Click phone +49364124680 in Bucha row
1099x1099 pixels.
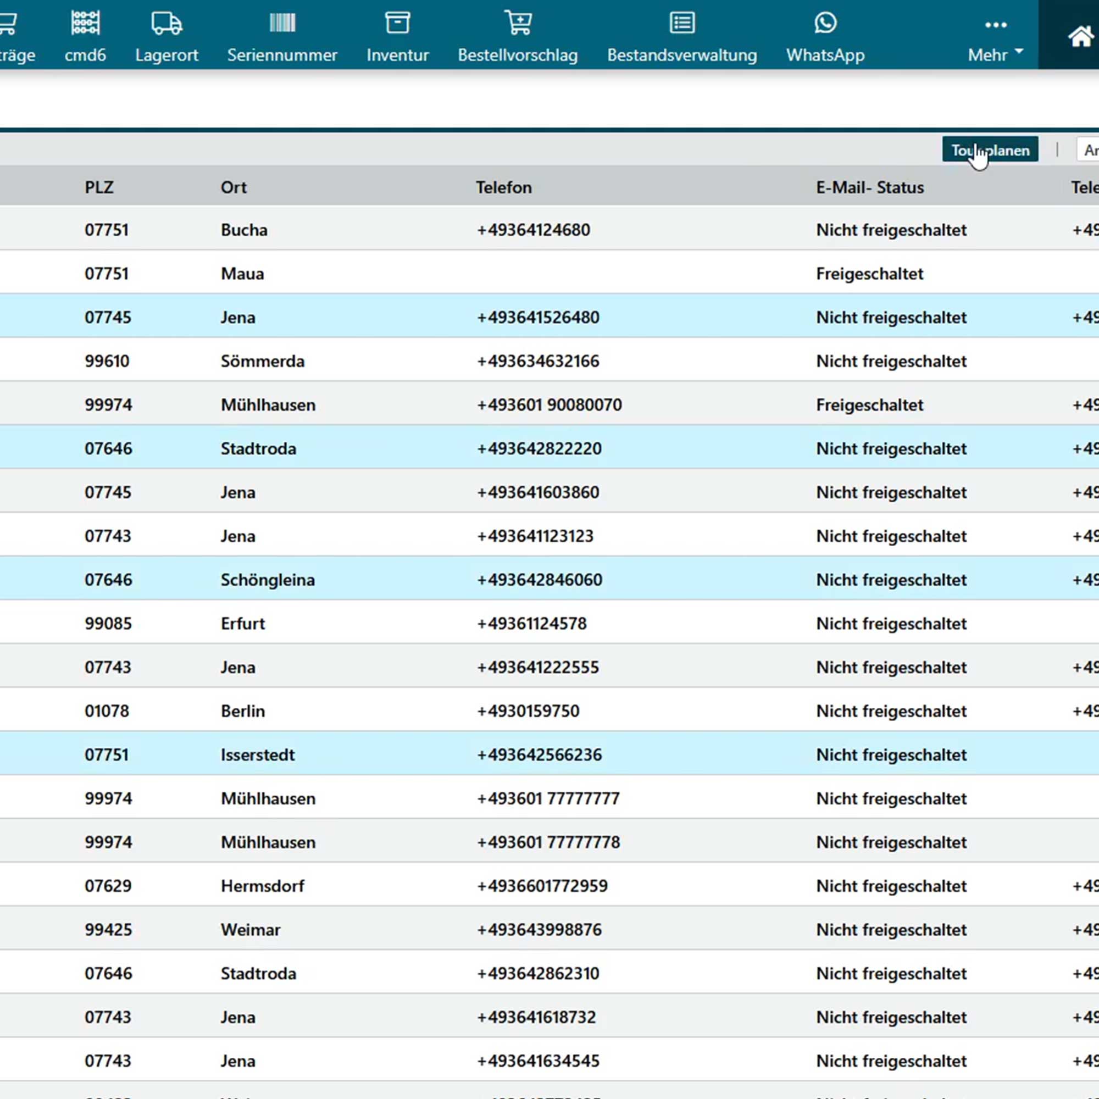pos(534,230)
